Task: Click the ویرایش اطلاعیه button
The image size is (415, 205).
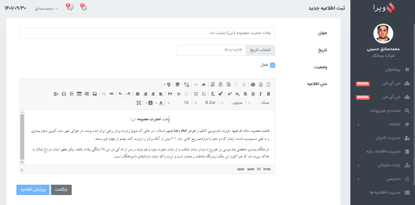Action: point(33,190)
